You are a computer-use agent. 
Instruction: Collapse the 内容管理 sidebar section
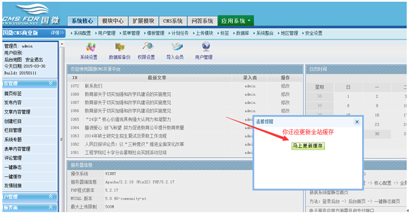[x=51, y=83]
